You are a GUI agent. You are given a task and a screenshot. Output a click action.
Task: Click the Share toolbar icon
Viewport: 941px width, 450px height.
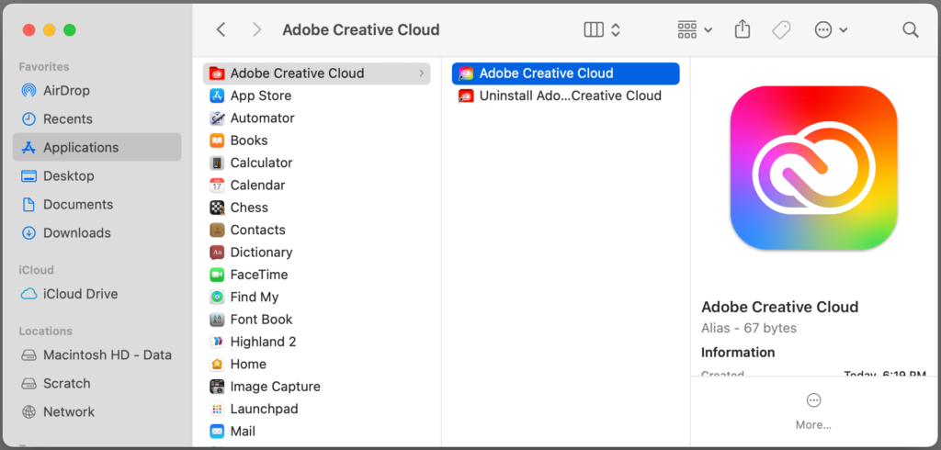click(743, 29)
